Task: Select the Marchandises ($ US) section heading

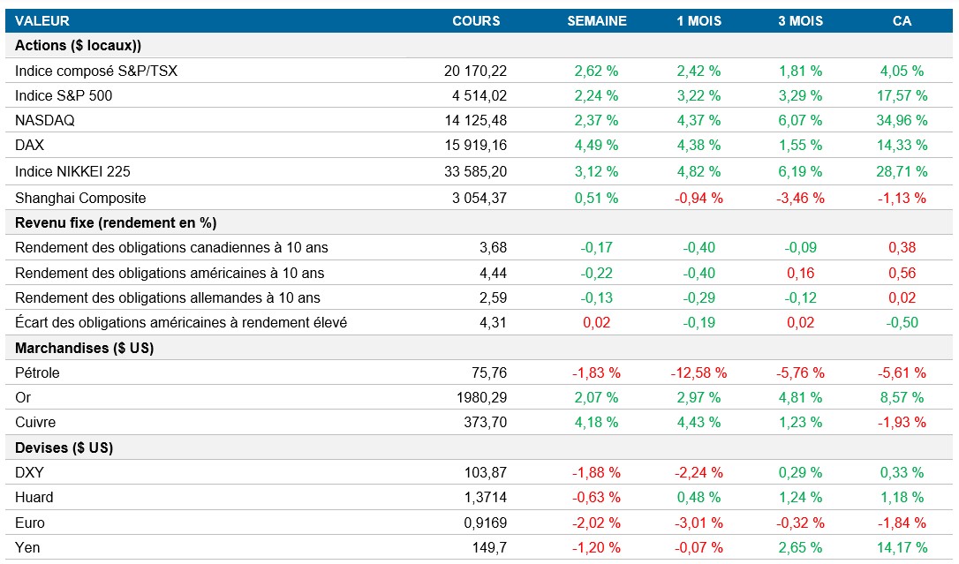Action: (x=85, y=348)
